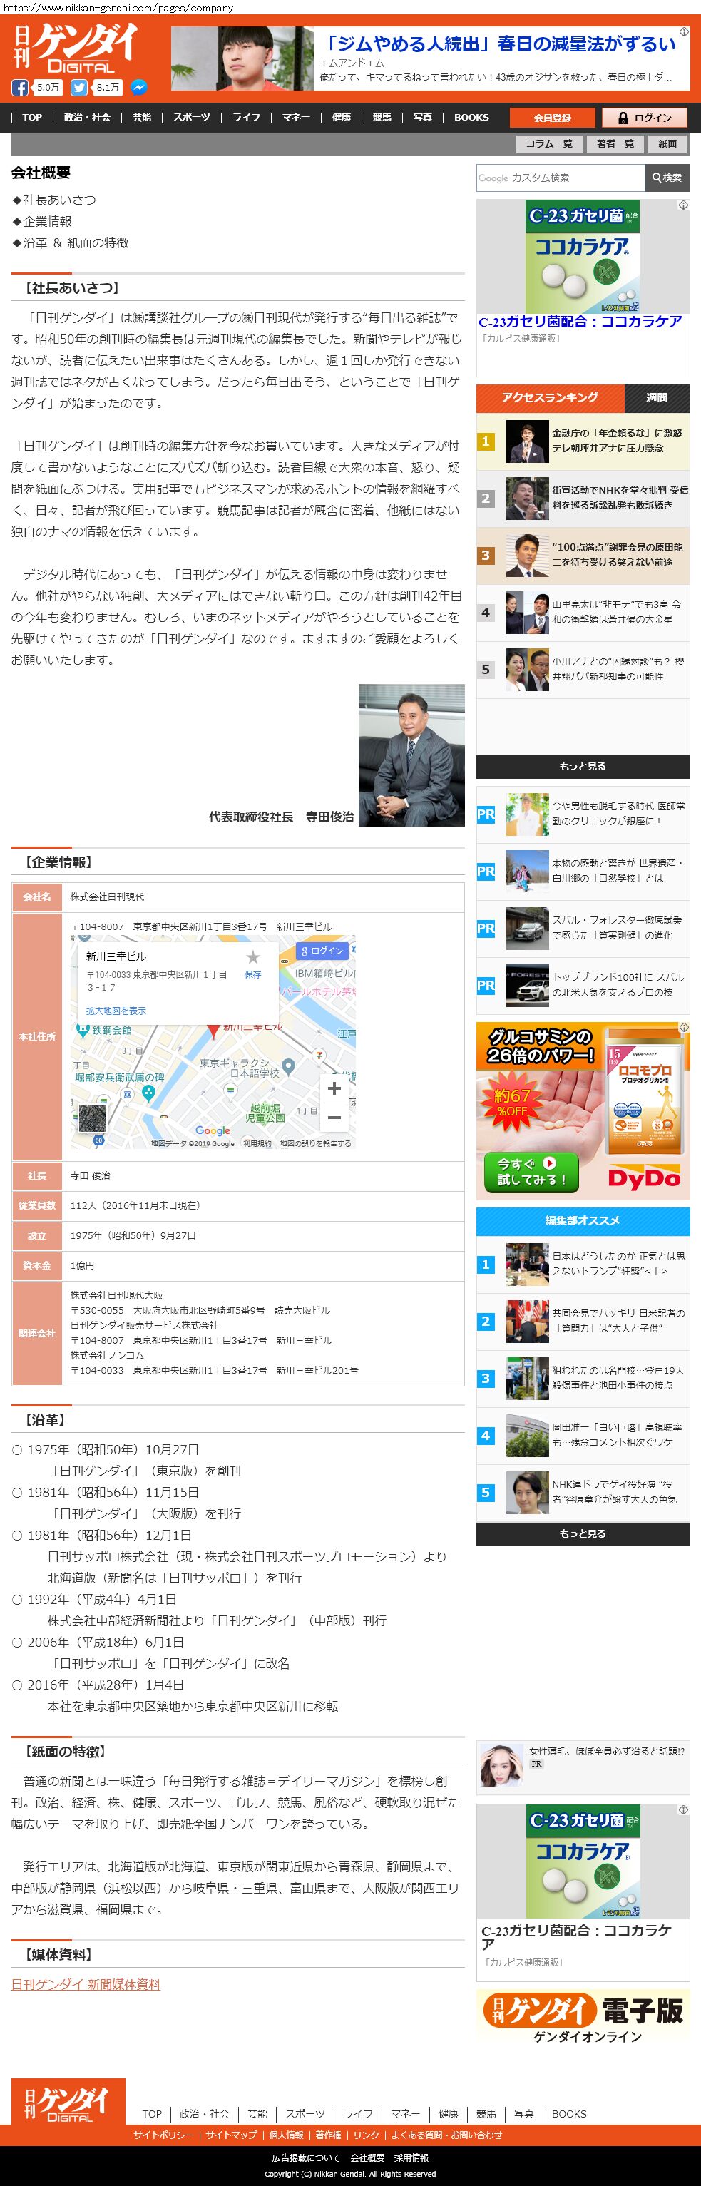Open ranking 2 NHK批判 article thumbnail
The image size is (701, 2186).
coord(527,498)
